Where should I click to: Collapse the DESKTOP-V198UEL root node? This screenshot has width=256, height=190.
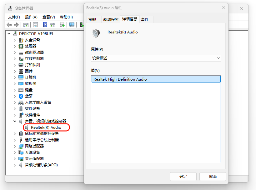coord(9,34)
